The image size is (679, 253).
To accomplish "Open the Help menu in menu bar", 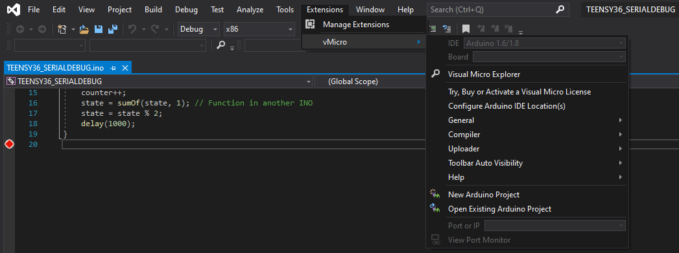I will point(405,10).
